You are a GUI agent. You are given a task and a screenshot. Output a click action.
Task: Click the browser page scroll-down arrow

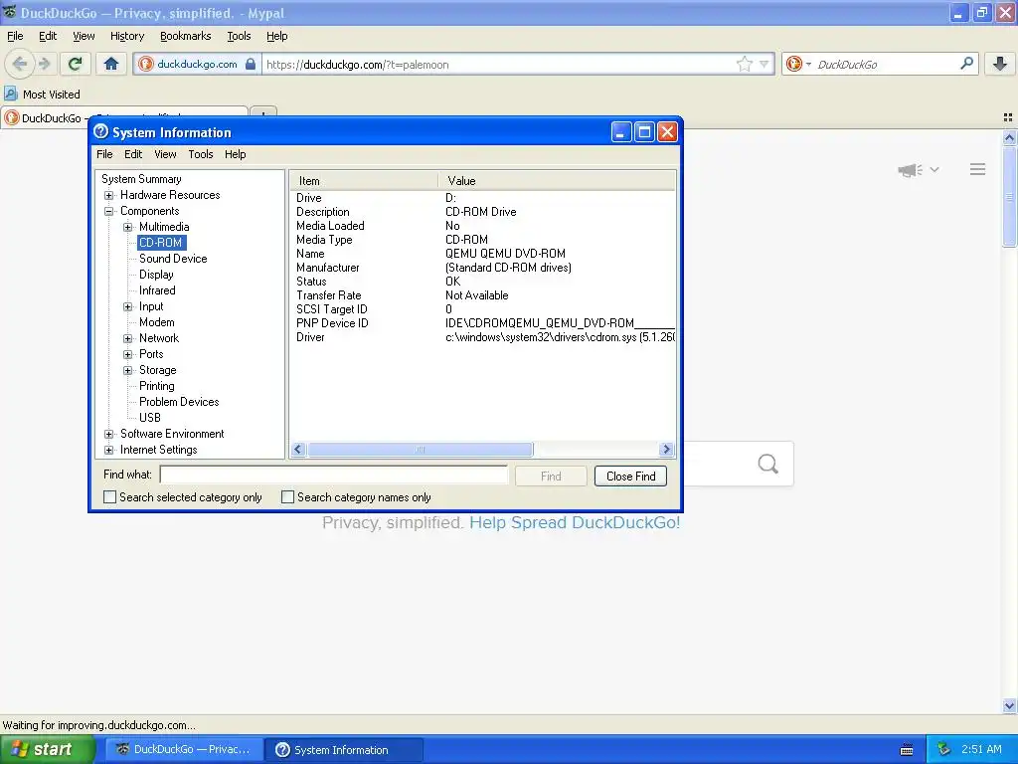click(x=1009, y=705)
